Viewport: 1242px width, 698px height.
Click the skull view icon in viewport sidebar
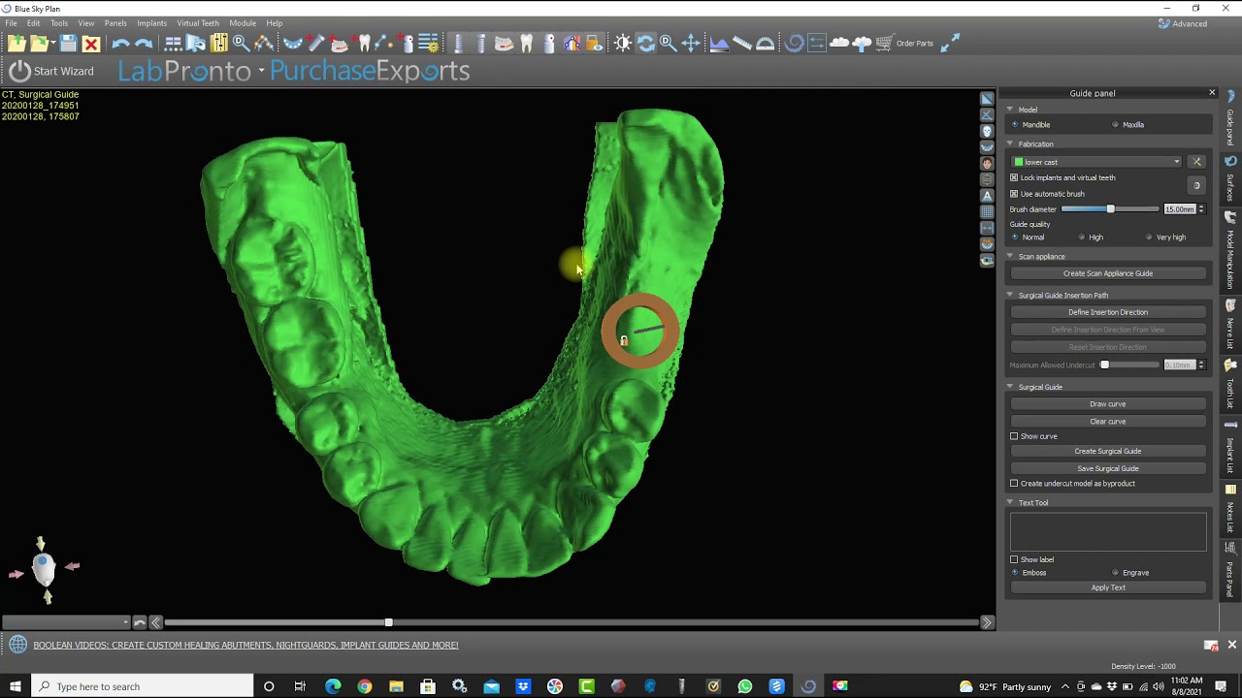[x=987, y=131]
